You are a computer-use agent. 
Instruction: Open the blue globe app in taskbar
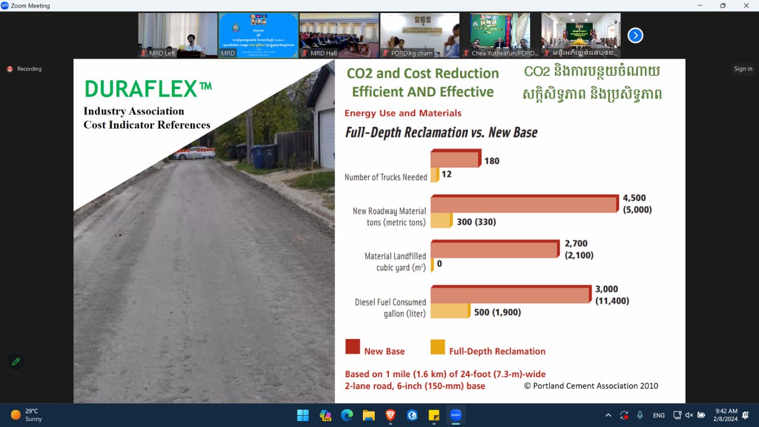pyautogui.click(x=412, y=415)
